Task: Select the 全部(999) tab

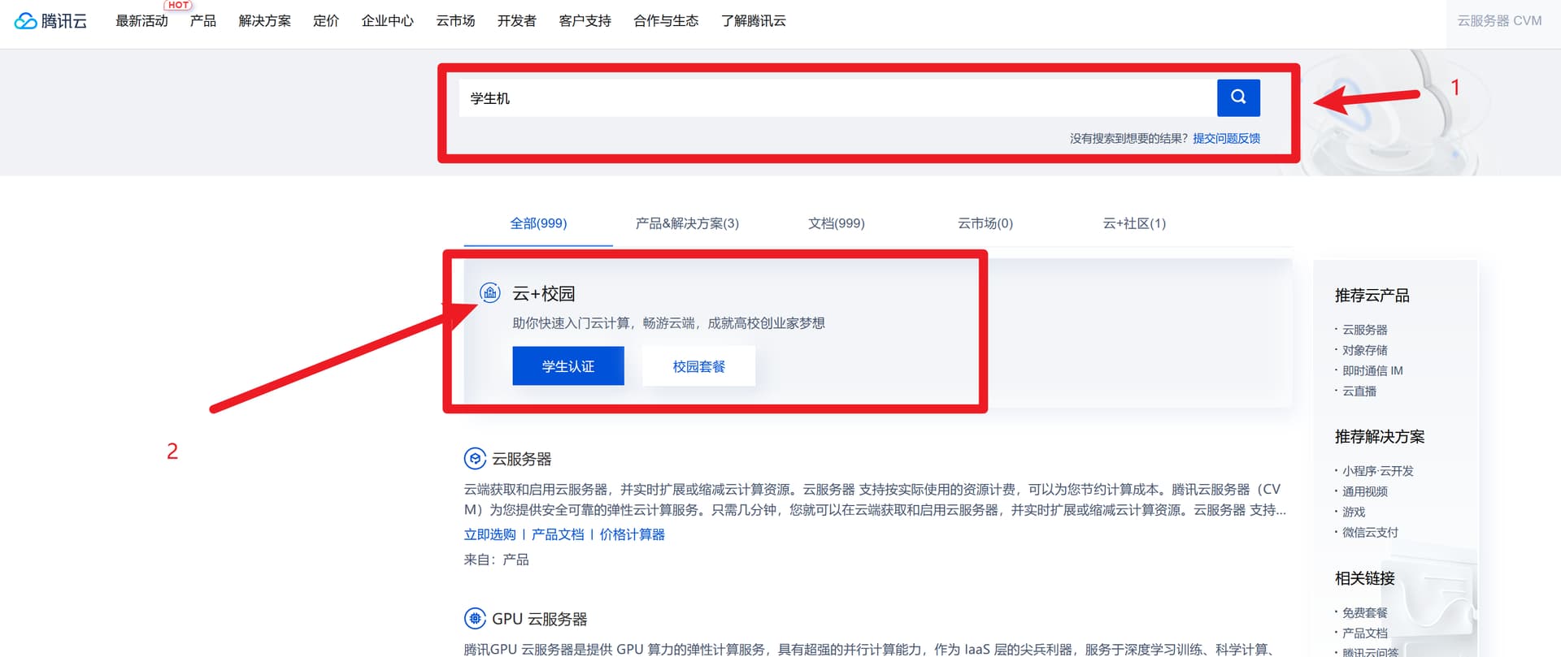Action: coord(538,223)
